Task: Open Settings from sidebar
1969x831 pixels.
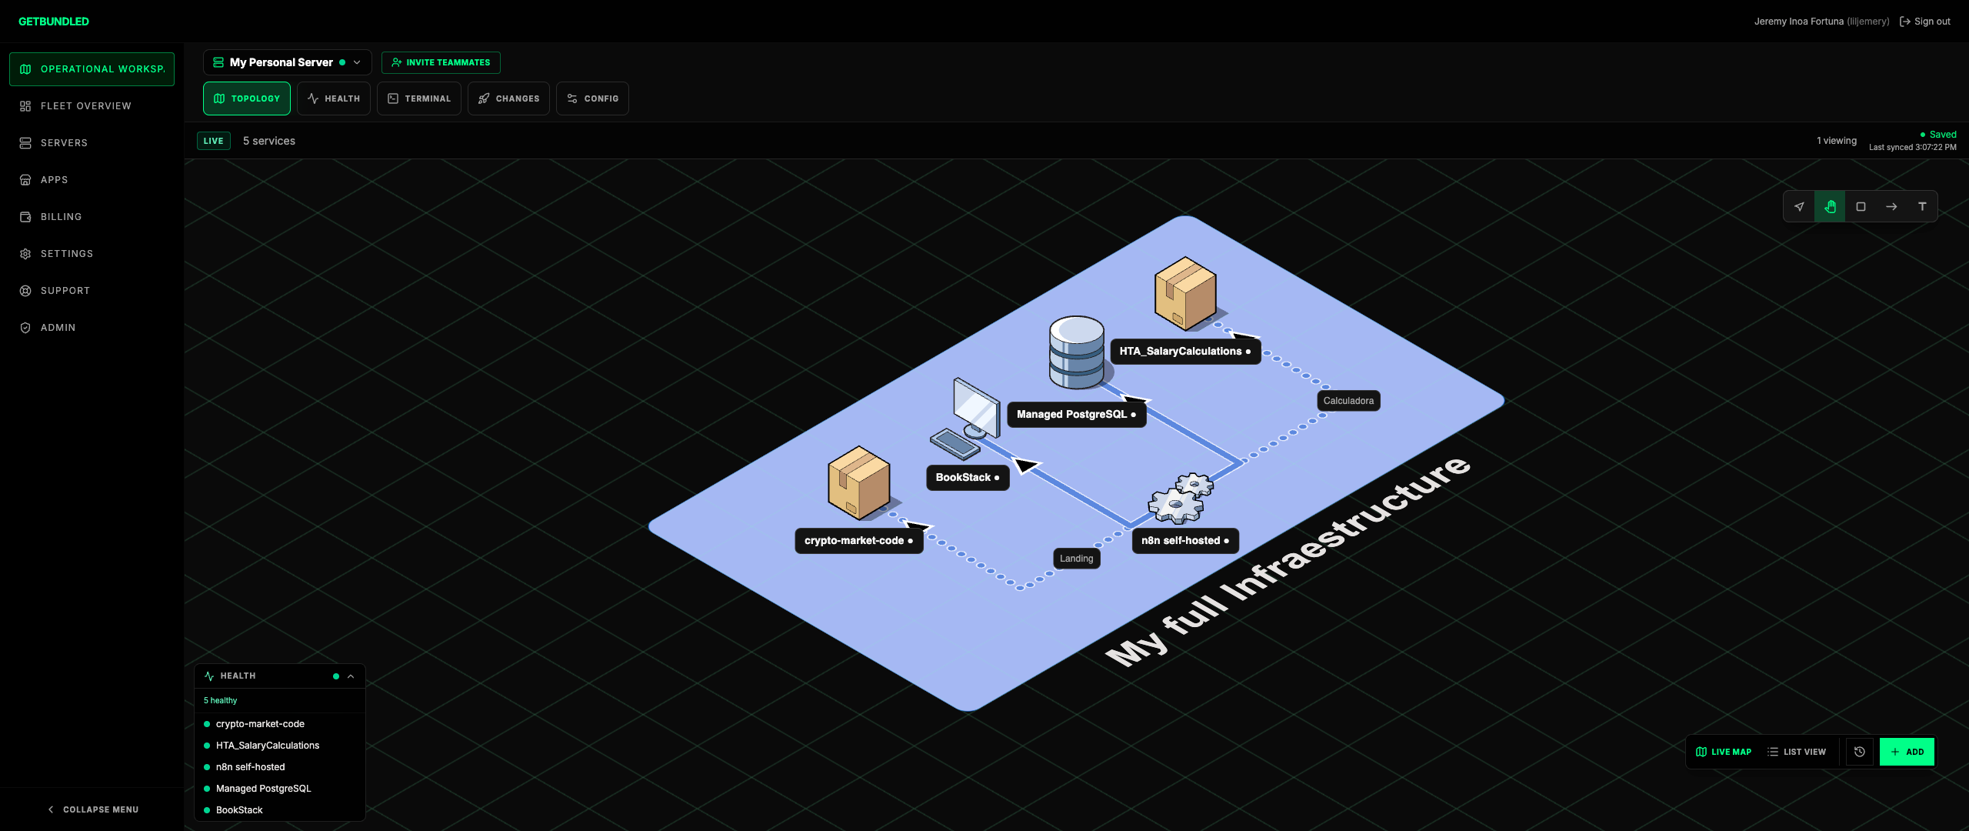Action: coord(92,254)
